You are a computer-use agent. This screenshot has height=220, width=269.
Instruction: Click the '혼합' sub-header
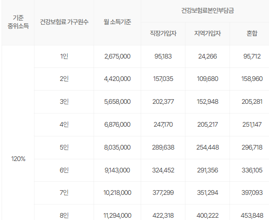coord(252,33)
